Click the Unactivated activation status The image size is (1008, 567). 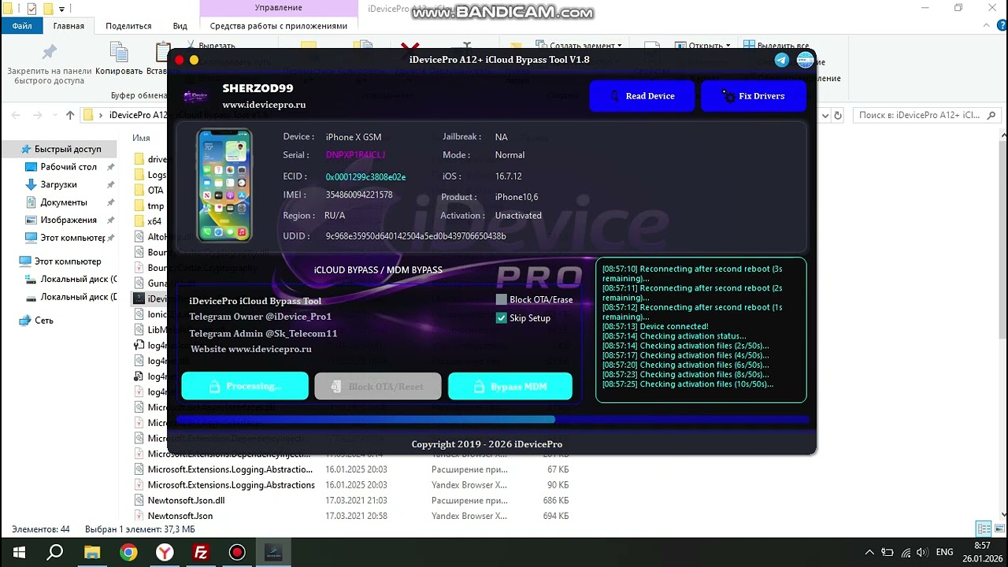coord(518,216)
